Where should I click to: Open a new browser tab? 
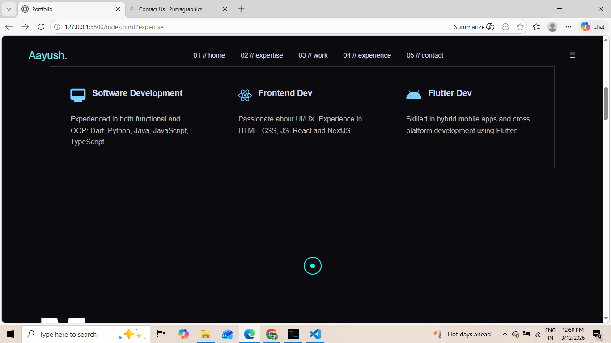click(x=241, y=9)
